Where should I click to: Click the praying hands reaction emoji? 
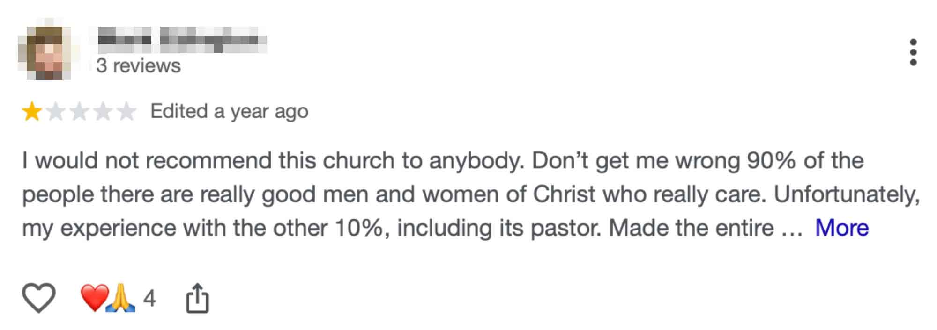[x=120, y=298]
